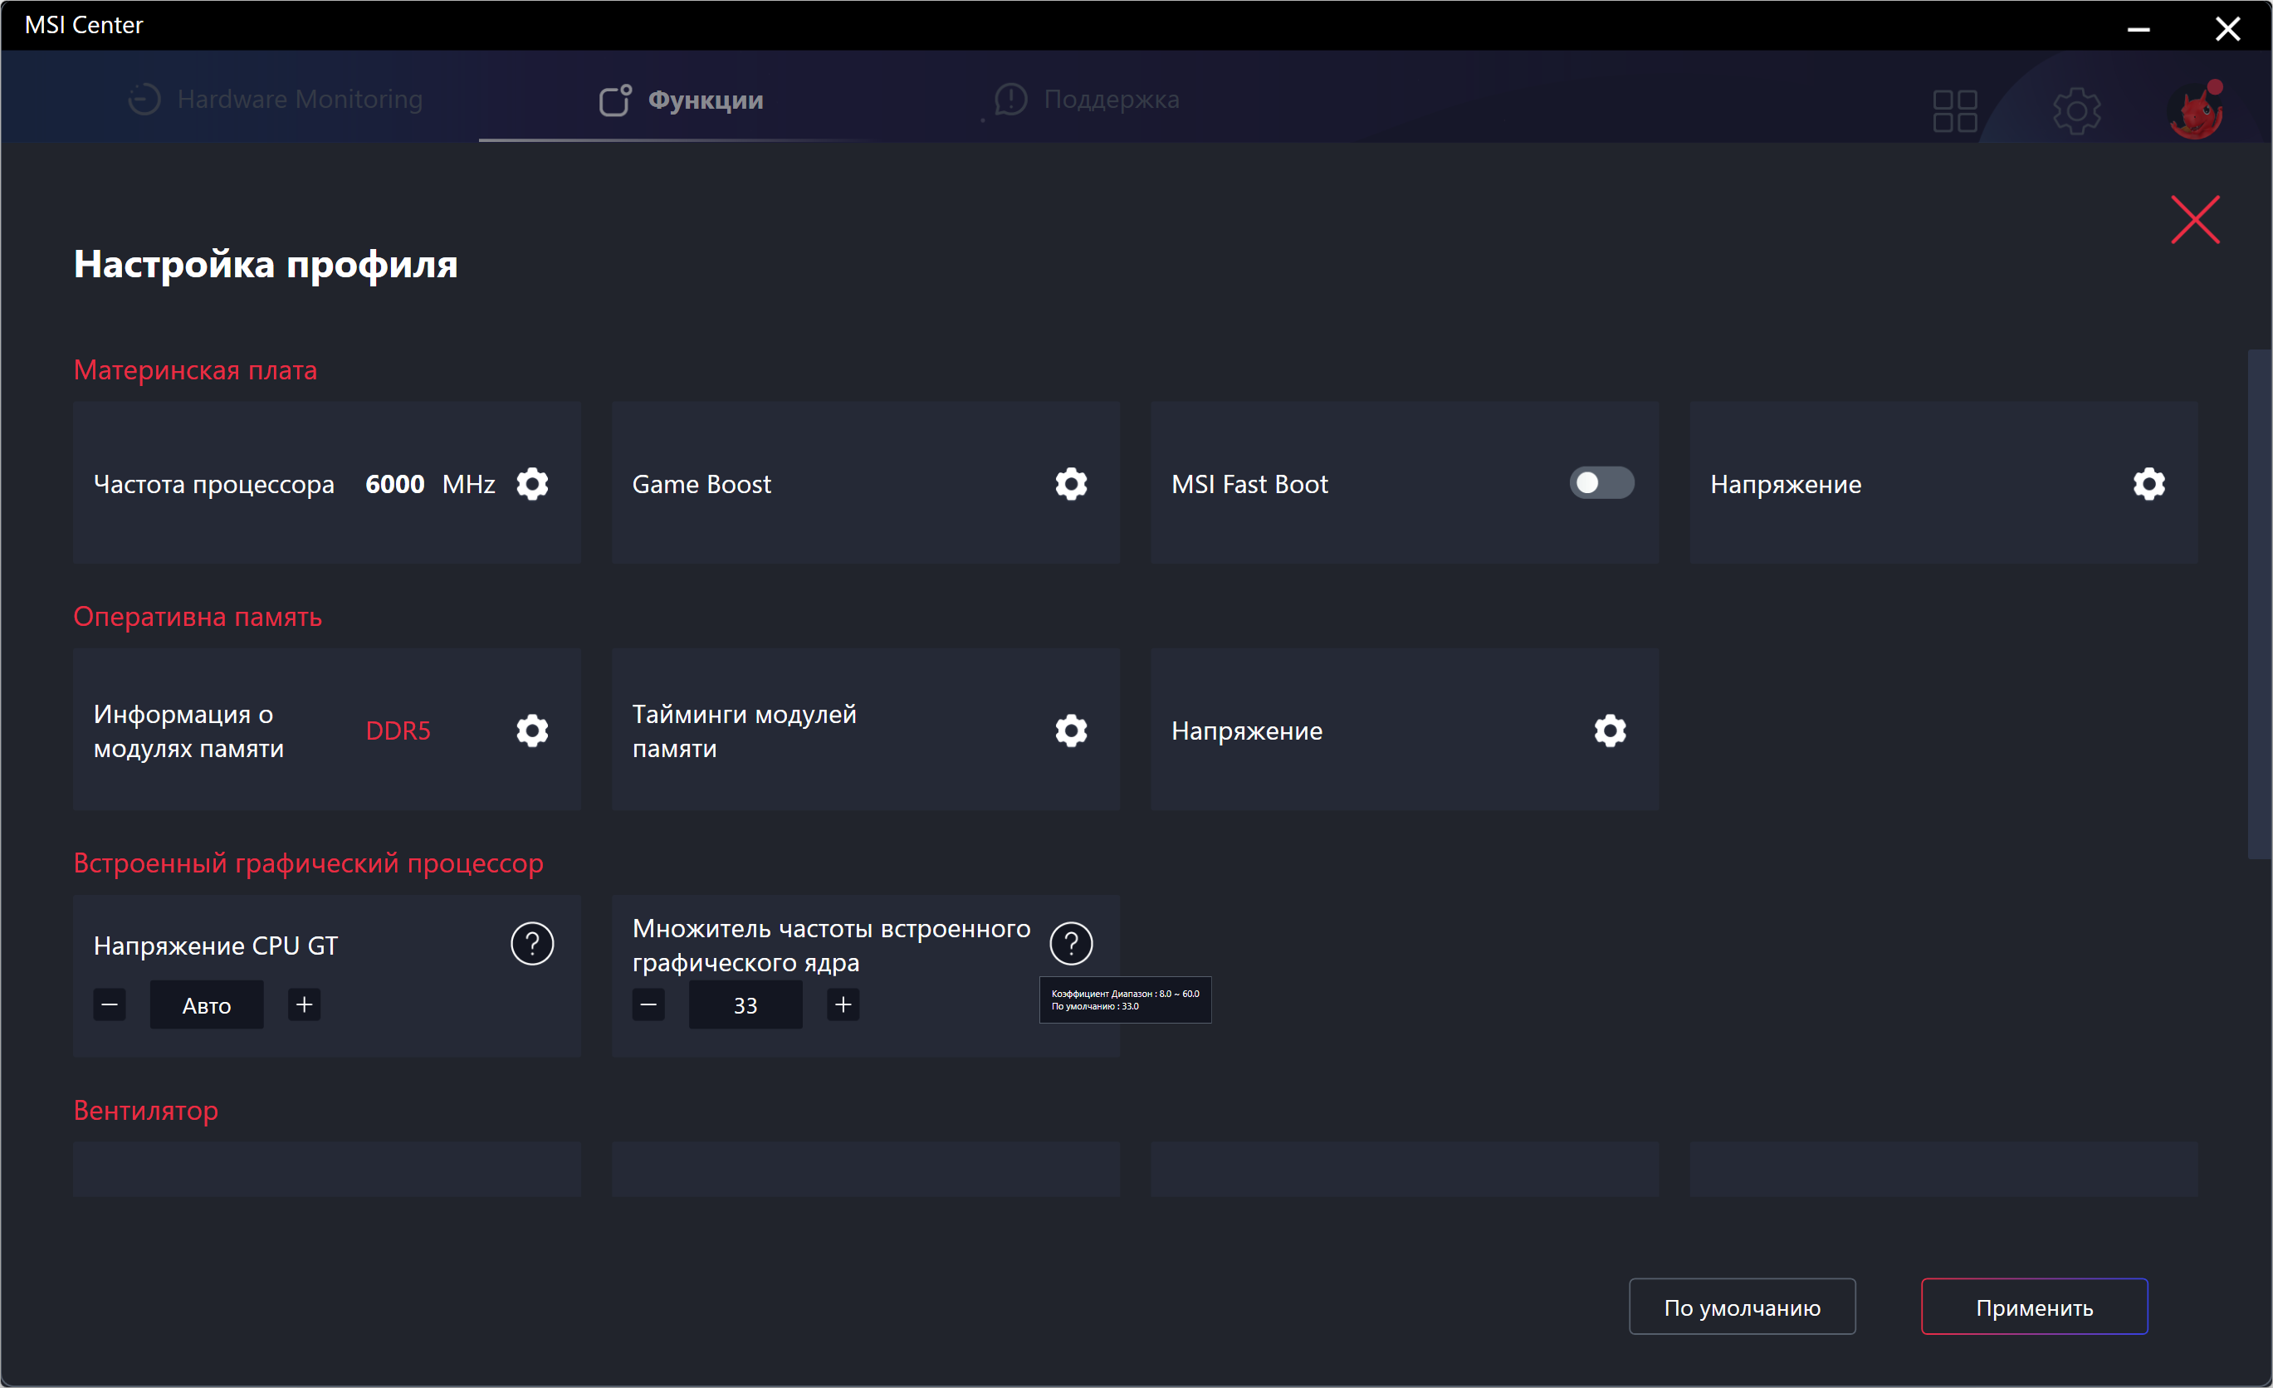2273x1388 pixels.
Task: Click the Материнская плата section heading
Action: [x=196, y=369]
